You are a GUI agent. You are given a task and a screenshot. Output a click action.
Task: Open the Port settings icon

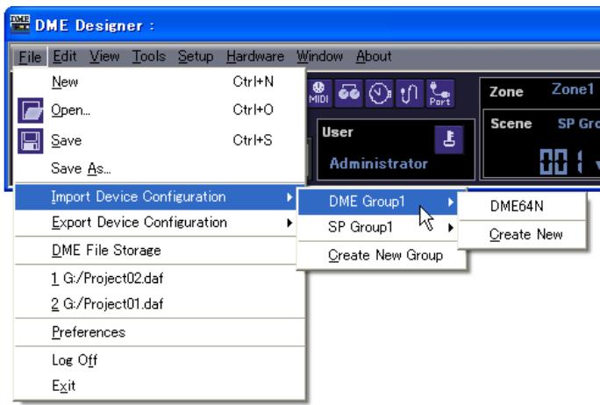[439, 93]
